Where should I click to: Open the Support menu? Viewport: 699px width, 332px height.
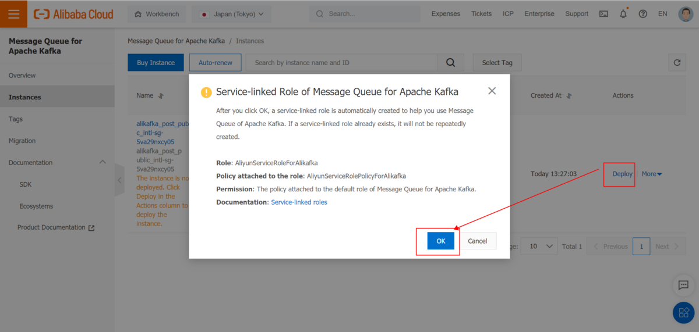click(577, 14)
